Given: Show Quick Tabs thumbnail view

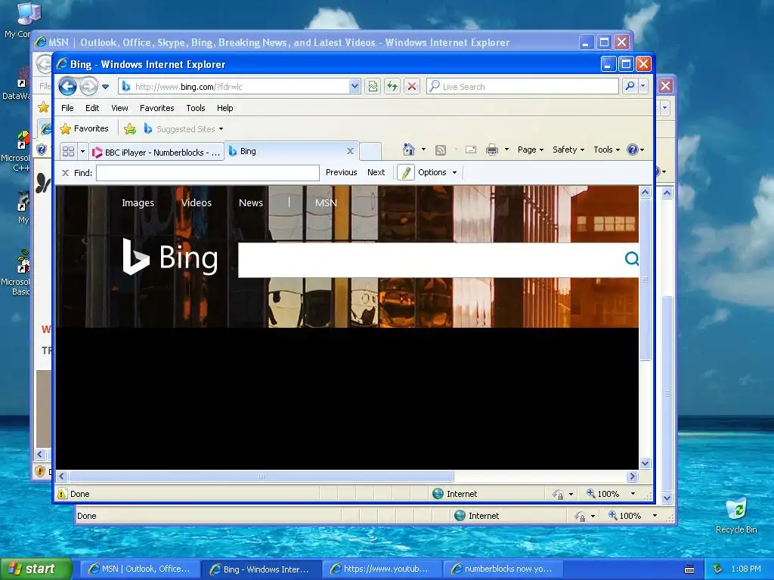Looking at the screenshot, I should pyautogui.click(x=69, y=151).
